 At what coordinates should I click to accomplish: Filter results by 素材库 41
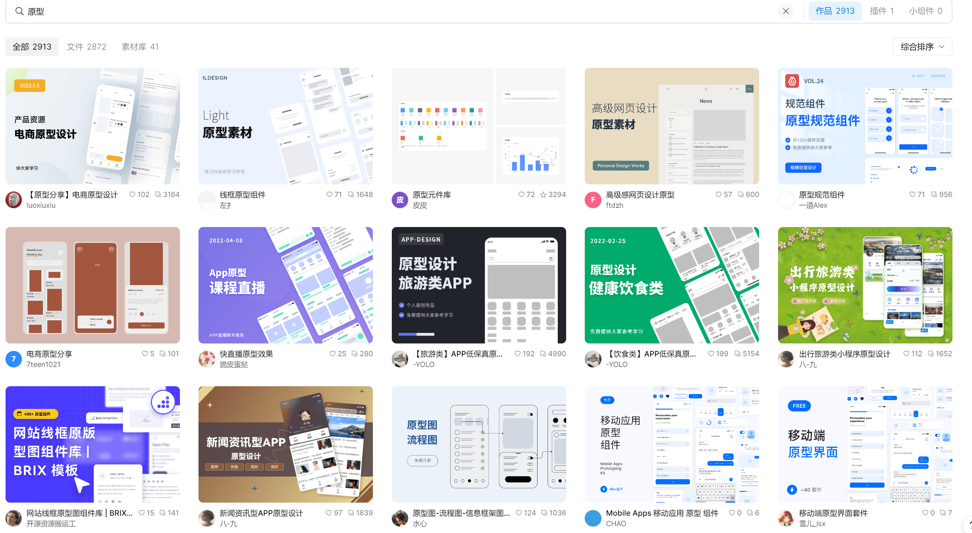click(x=140, y=46)
